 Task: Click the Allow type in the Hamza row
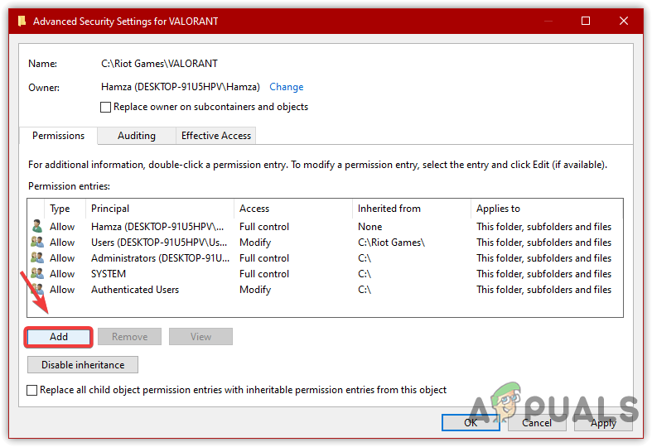click(x=62, y=227)
